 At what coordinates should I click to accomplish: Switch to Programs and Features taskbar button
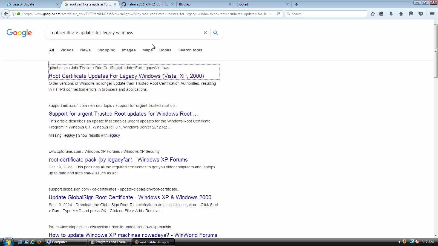pyautogui.click(x=110, y=242)
